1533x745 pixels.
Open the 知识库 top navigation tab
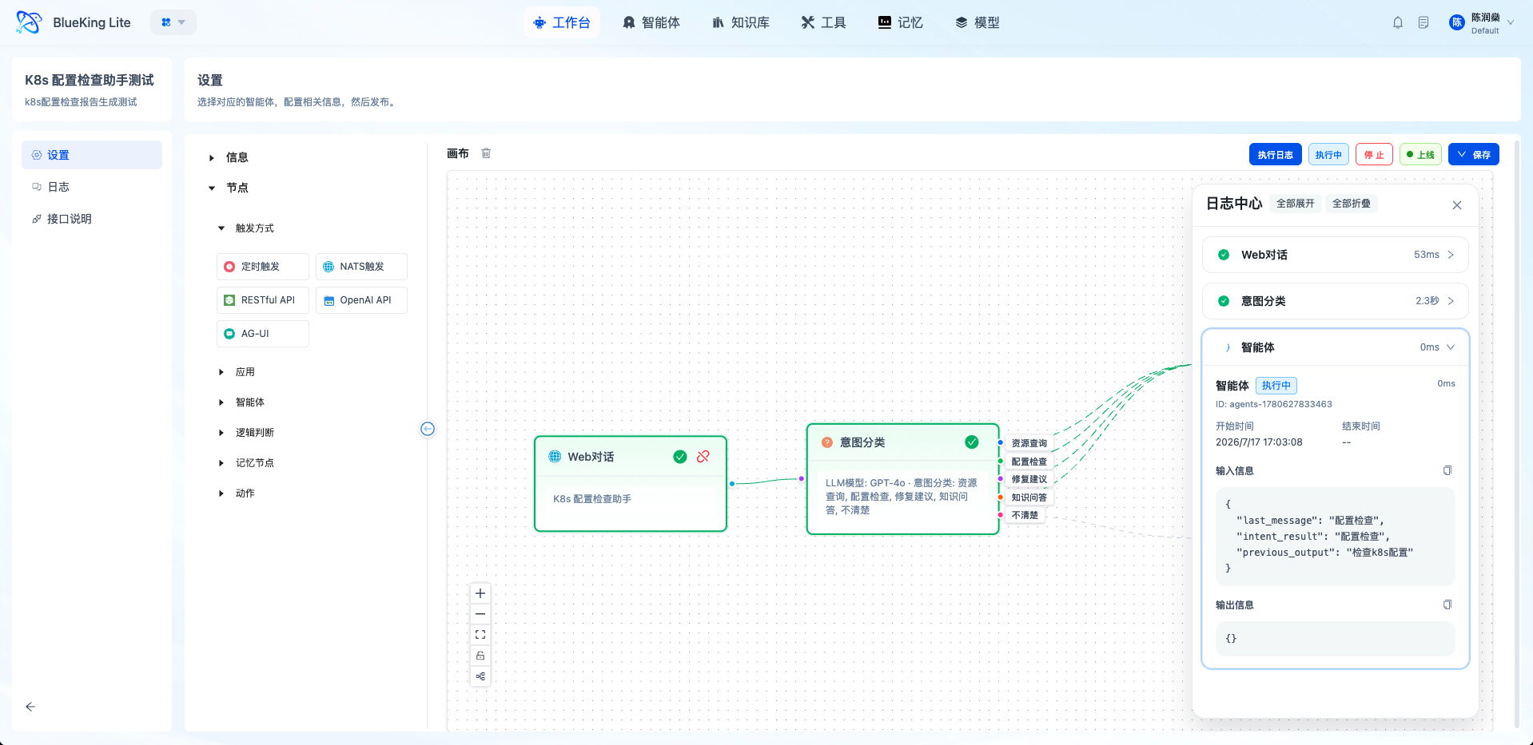tap(741, 22)
